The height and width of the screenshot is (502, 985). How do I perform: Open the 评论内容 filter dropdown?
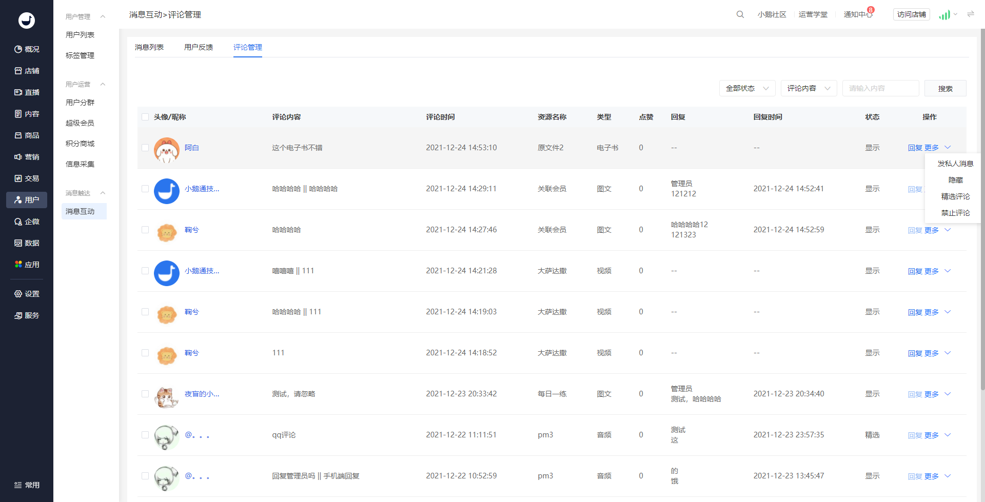[809, 88]
